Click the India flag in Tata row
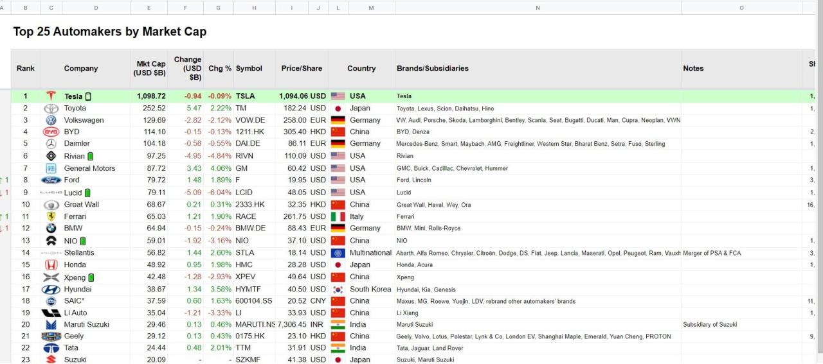The image size is (823, 364). (338, 349)
